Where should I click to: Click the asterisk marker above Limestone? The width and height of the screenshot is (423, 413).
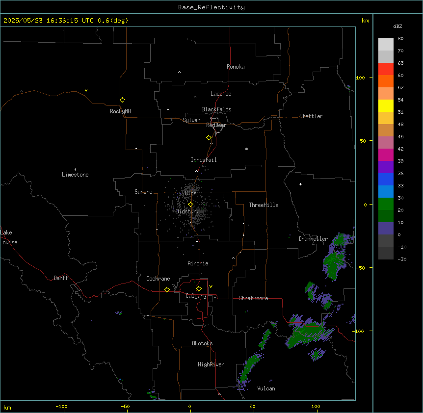coord(75,169)
